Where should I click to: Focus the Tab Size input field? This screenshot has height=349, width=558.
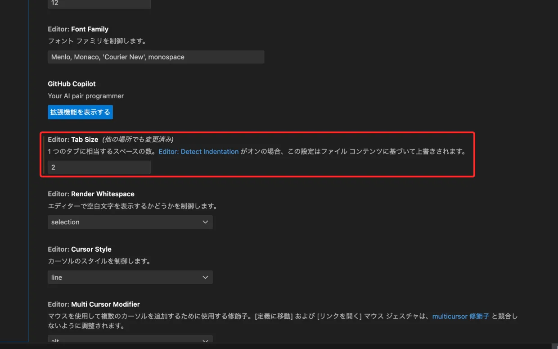(99, 167)
